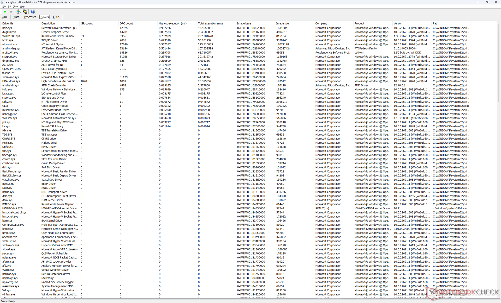Open the Tools menu
Image resolution: width=501 pixels, height=303 pixels.
tap(16, 7)
